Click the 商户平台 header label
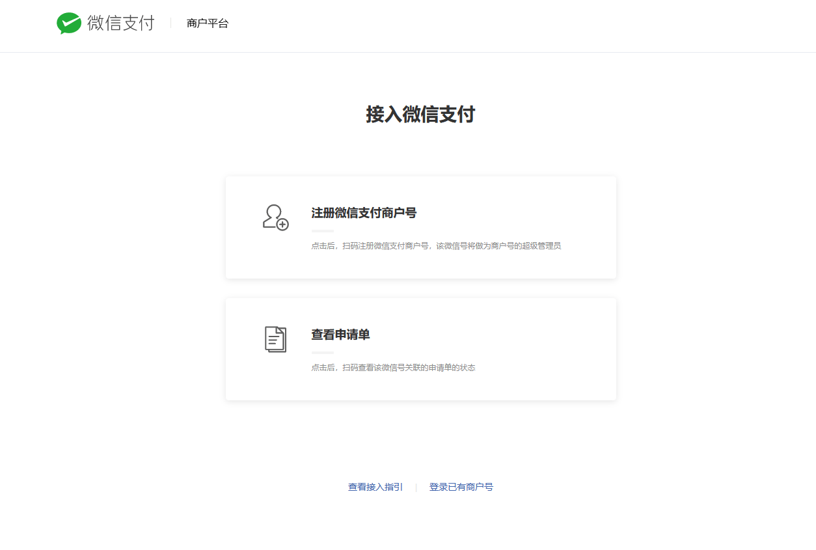The width and height of the screenshot is (816, 550). 207,22
